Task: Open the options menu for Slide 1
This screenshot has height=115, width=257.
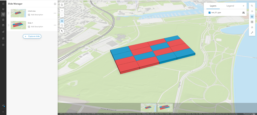Action: [x=55, y=25]
